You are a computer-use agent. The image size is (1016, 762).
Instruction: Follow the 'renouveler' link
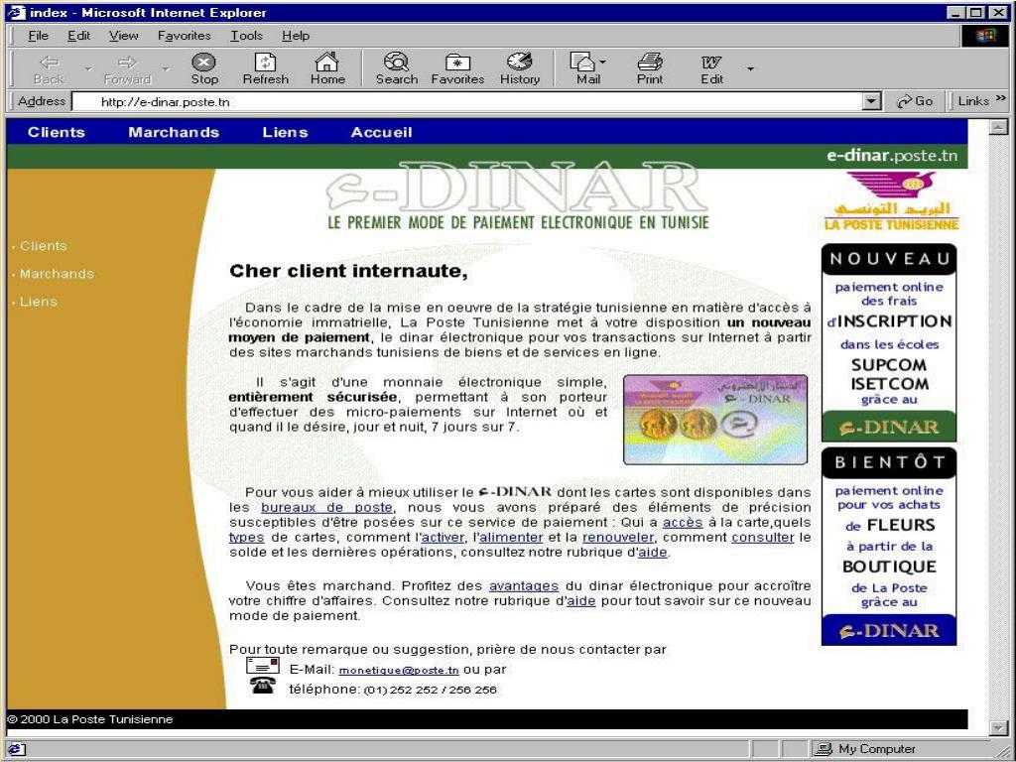tap(618, 538)
